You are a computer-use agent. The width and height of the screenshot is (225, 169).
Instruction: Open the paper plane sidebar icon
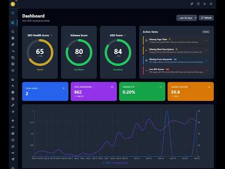(13, 159)
